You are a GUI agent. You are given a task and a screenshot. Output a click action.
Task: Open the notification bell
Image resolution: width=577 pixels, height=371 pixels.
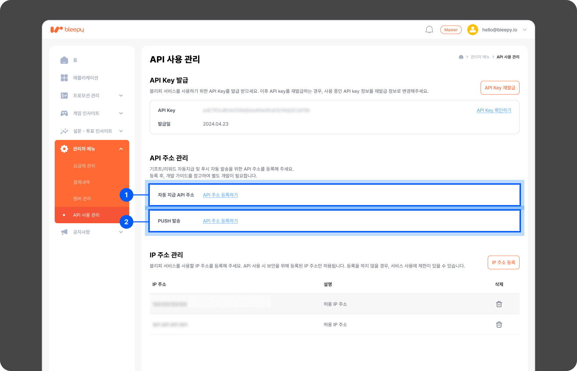point(429,30)
